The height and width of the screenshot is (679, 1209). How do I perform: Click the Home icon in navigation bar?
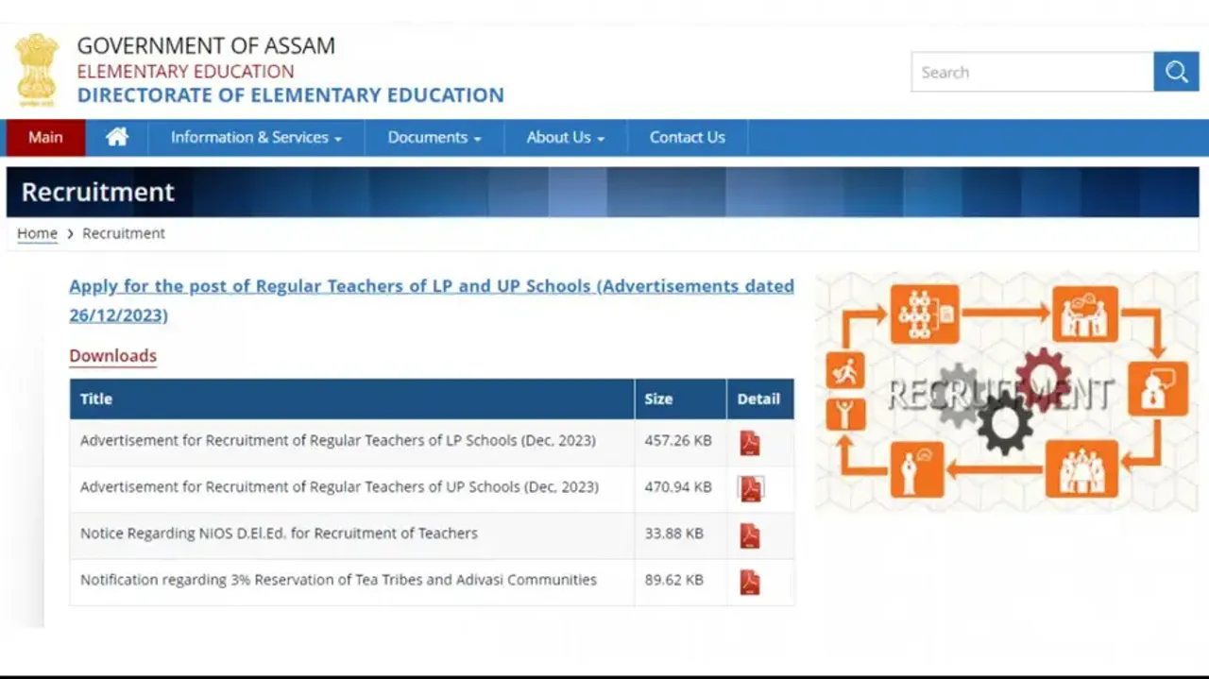(x=117, y=137)
